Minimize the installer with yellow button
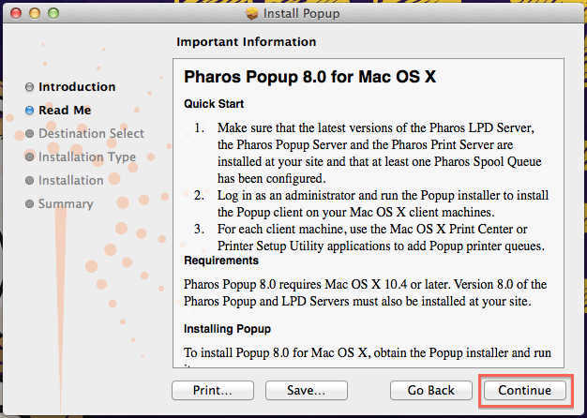587x418 pixels. [x=35, y=13]
